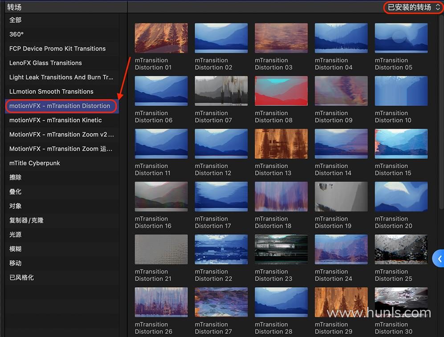Select mTransition Distortion 26 thumbnail
The image size is (444, 337).
pyautogui.click(x=161, y=302)
